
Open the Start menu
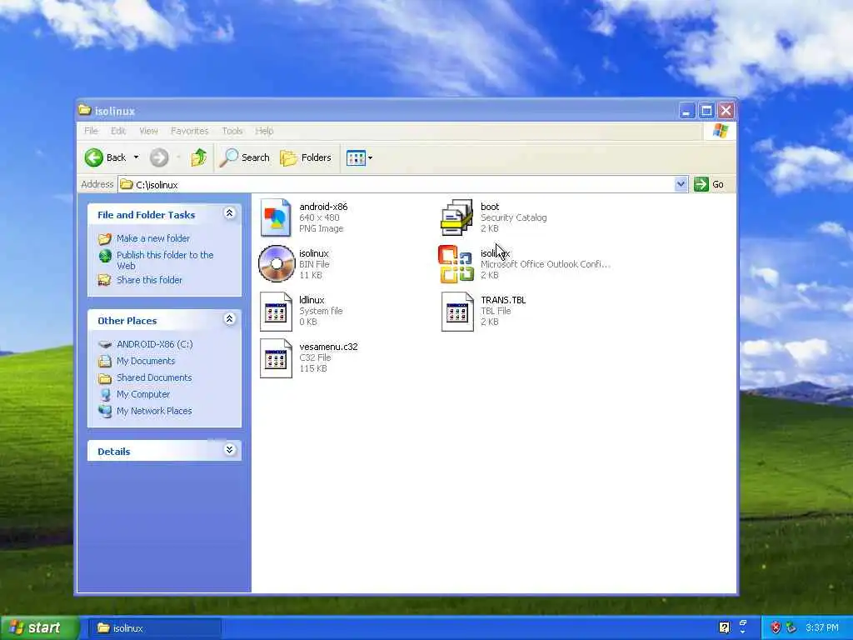point(40,628)
